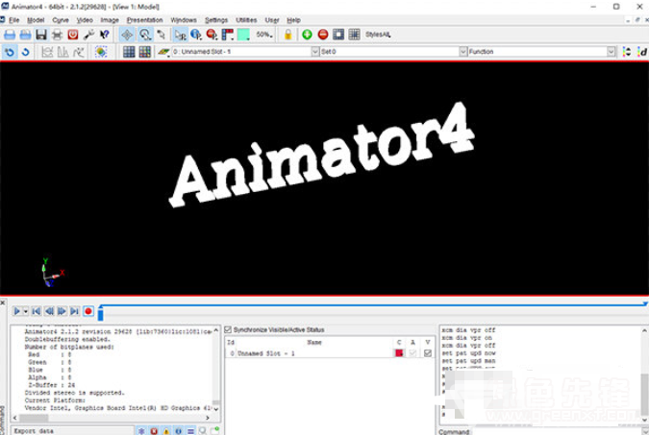Select the pick cursor tool
Viewport: 649px width, 435px height.
[x=180, y=35]
